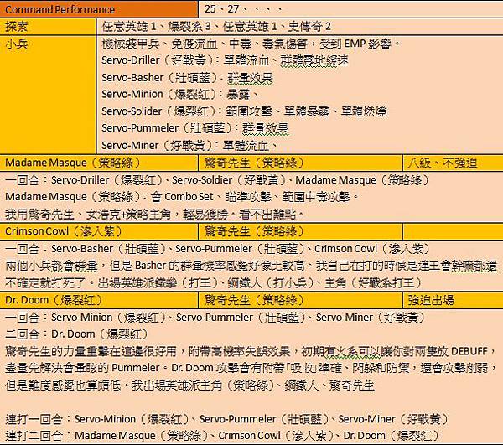
Task: Click the "Madame Masque（策略綠）" boss header cell
Action: [99, 163]
